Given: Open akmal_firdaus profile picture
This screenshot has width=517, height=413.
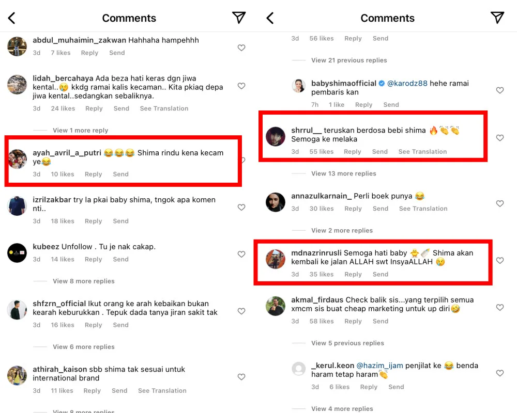Looking at the screenshot, I should click(x=276, y=306).
